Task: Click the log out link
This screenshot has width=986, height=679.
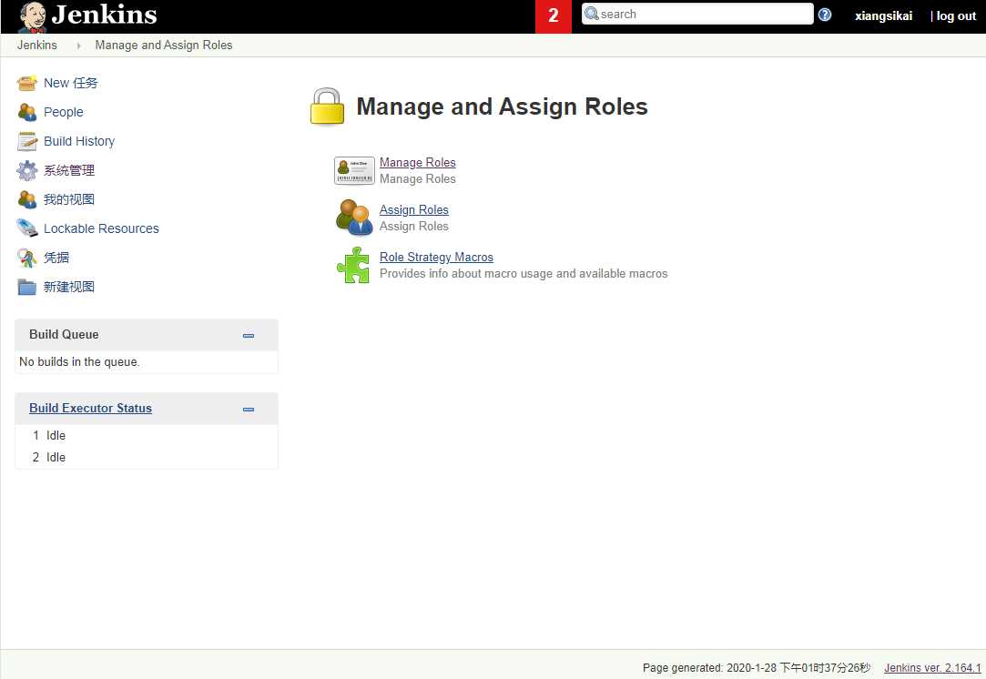Action: (956, 15)
